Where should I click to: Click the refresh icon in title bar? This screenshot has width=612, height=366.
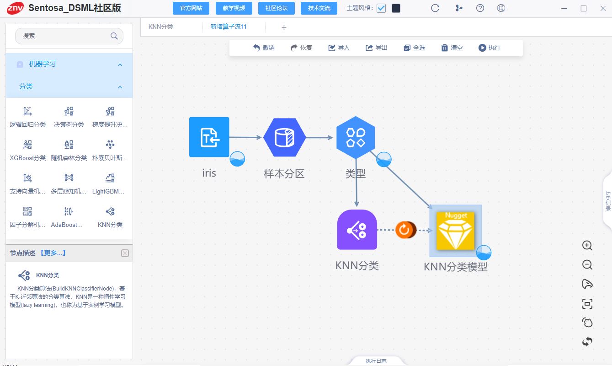435,8
